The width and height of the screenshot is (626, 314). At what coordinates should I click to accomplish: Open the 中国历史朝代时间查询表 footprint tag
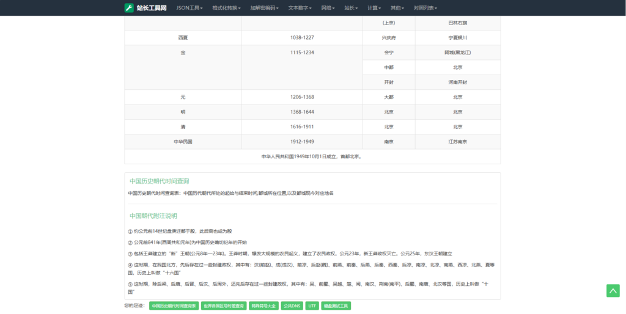tap(174, 306)
